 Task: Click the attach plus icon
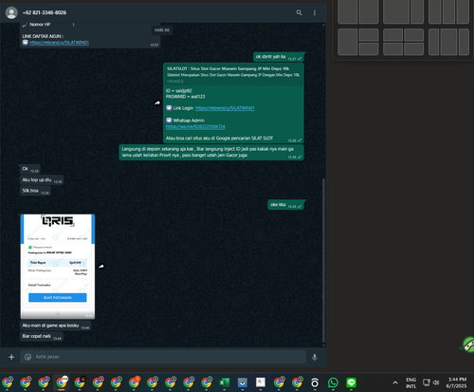pyautogui.click(x=11, y=357)
